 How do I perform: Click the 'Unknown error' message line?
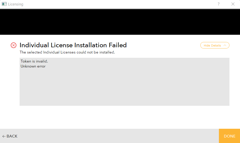pyautogui.click(x=33, y=66)
